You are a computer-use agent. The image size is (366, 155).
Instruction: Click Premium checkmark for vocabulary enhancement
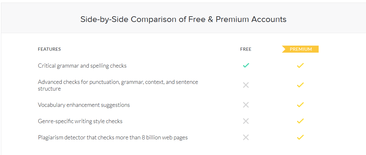click(x=300, y=105)
